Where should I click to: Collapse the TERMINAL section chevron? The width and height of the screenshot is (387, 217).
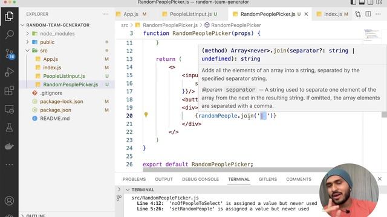[x=128, y=190]
